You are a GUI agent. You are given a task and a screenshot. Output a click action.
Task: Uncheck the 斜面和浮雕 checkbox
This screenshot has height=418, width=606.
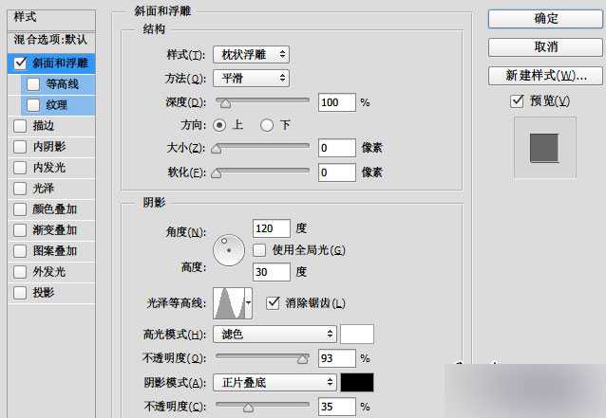pyautogui.click(x=20, y=64)
